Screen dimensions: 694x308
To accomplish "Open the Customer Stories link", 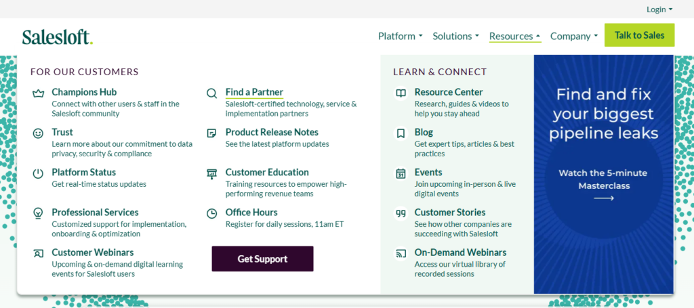I will (450, 213).
